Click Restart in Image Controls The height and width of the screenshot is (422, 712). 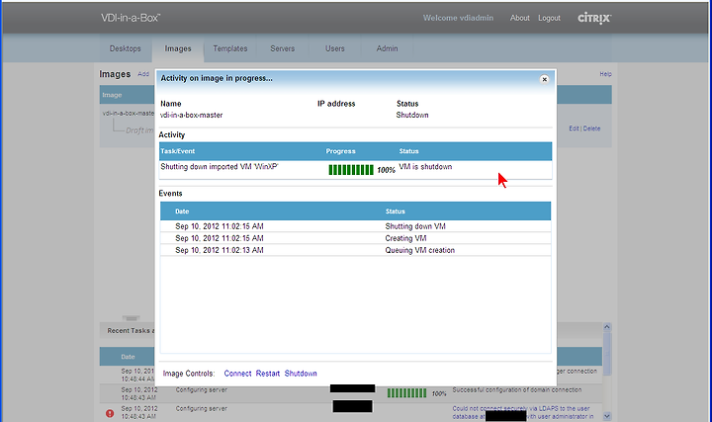click(x=268, y=374)
